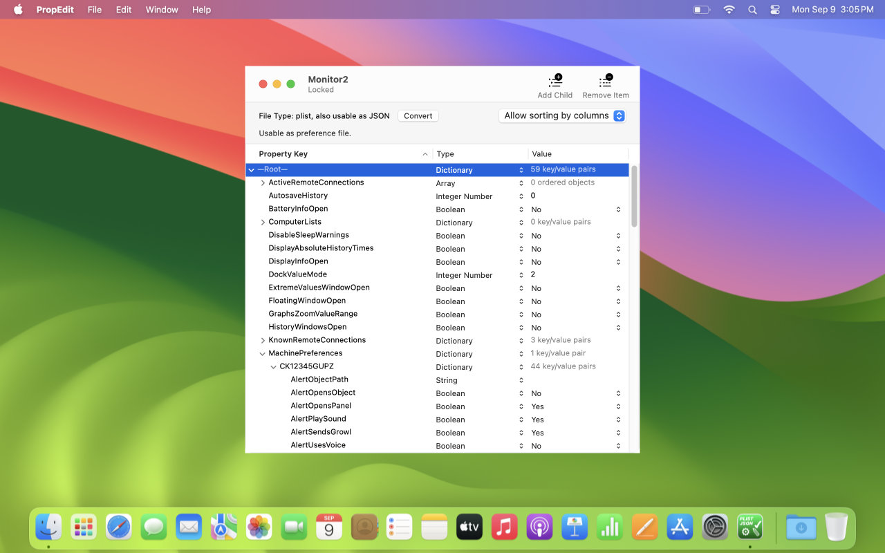Open Messages app in the dock
The width and height of the screenshot is (885, 553).
(x=153, y=527)
